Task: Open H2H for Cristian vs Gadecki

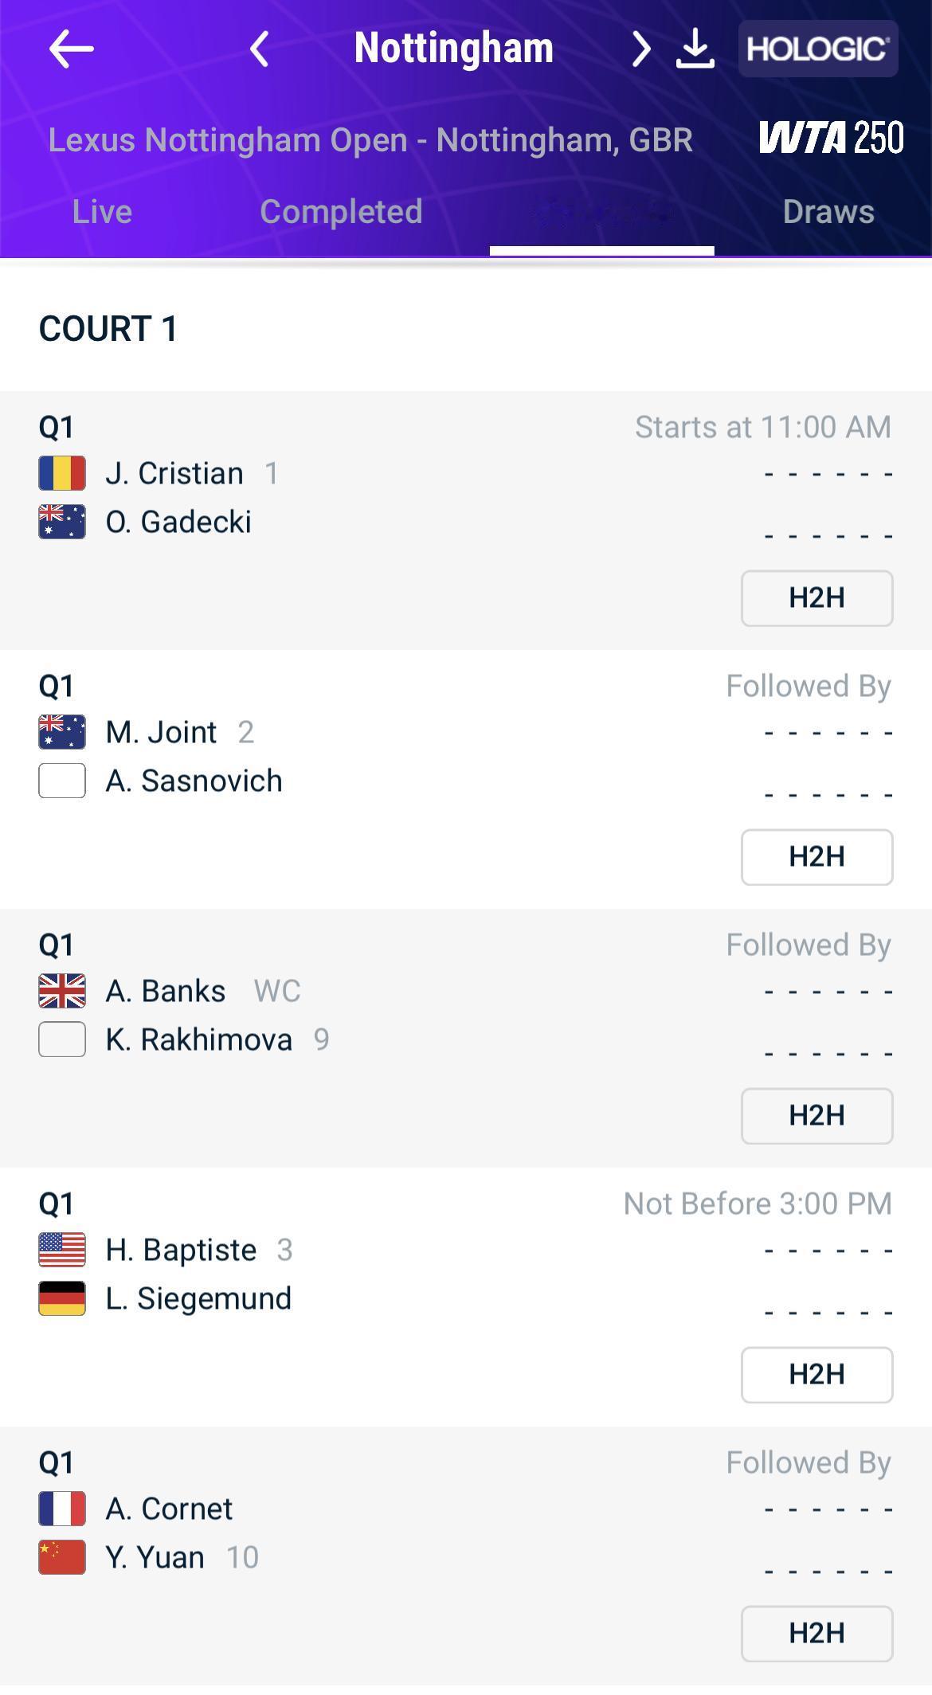Action: coord(816,598)
